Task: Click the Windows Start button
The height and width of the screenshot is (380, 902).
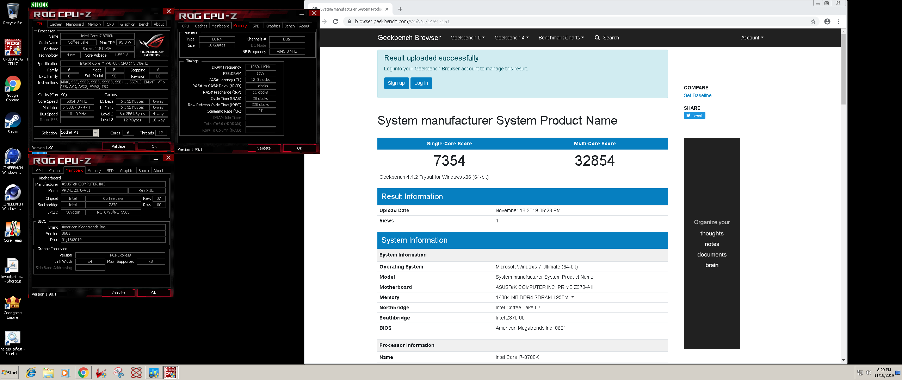Action: (x=10, y=373)
